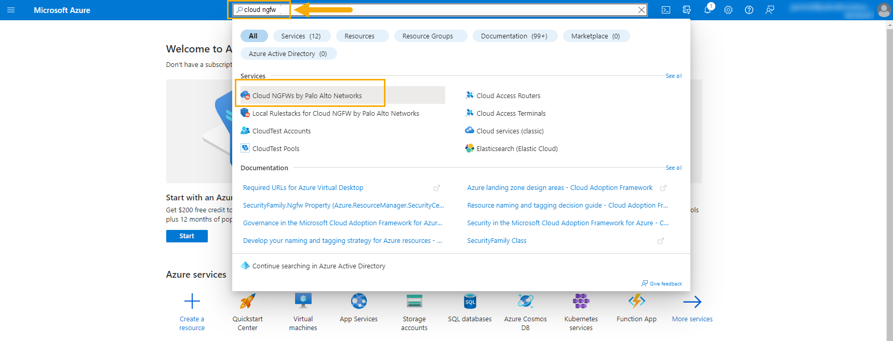Open Cloud NGFWs by Palo Alto Networks
This screenshot has width=893, height=341.
307,96
